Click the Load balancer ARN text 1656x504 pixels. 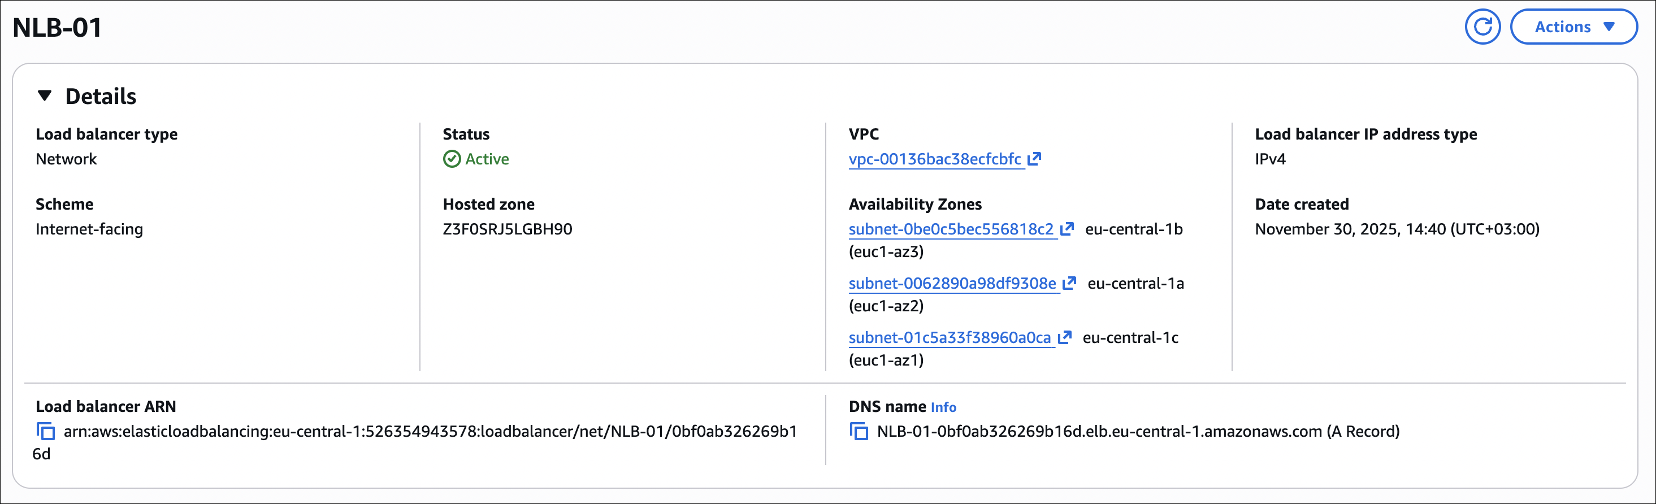430,431
